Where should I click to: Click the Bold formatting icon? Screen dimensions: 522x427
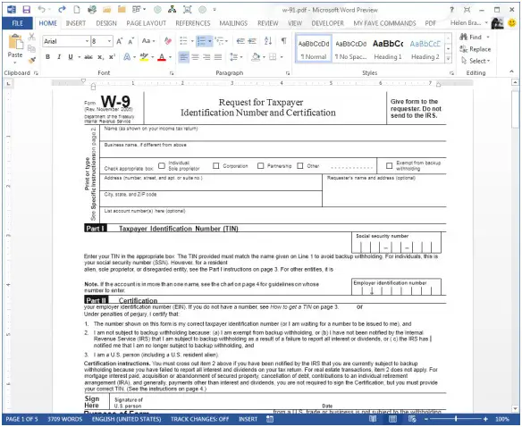pyautogui.click(x=48, y=57)
